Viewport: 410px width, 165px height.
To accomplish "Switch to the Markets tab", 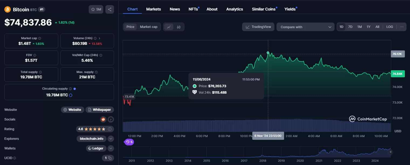I will point(153,9).
